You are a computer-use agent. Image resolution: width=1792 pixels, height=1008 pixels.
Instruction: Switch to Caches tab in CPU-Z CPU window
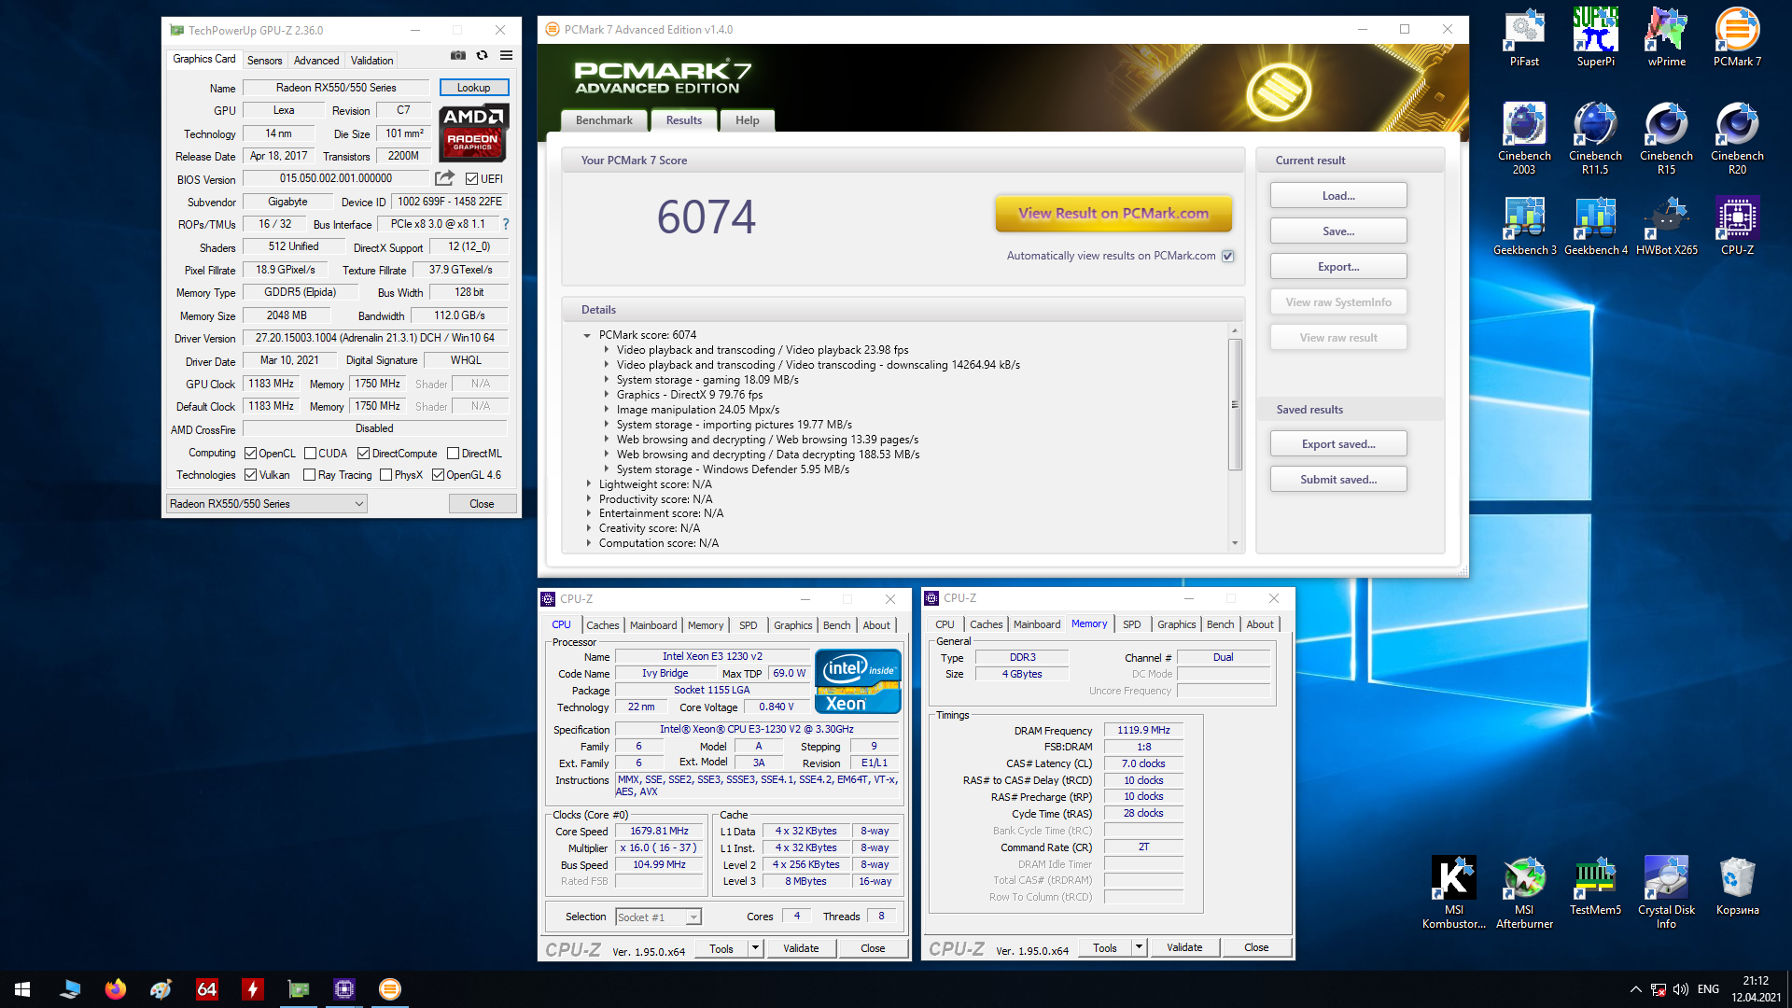(602, 625)
